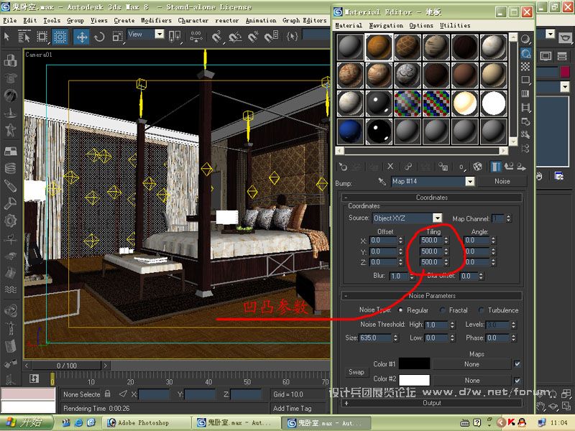Click the checkered Background icon in Material Editor
The image size is (575, 431).
(x=525, y=66)
